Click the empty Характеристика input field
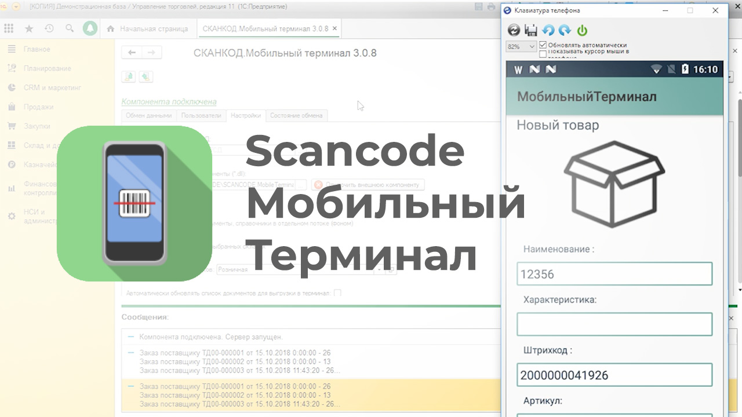The width and height of the screenshot is (742, 417). tap(614, 324)
